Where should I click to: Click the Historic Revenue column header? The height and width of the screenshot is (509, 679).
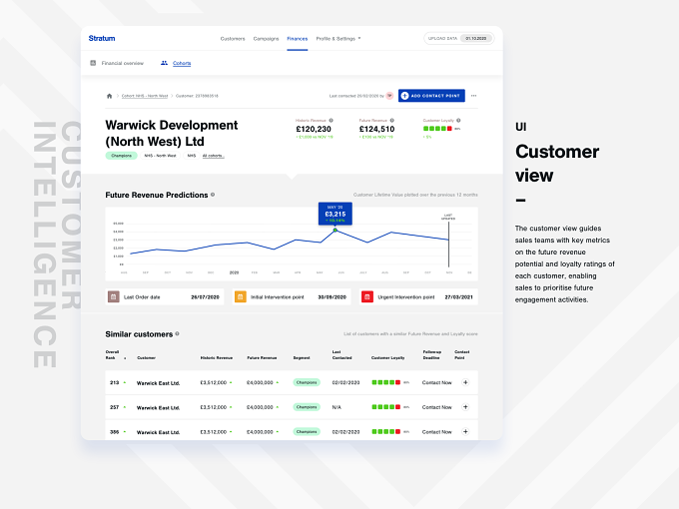[217, 358]
